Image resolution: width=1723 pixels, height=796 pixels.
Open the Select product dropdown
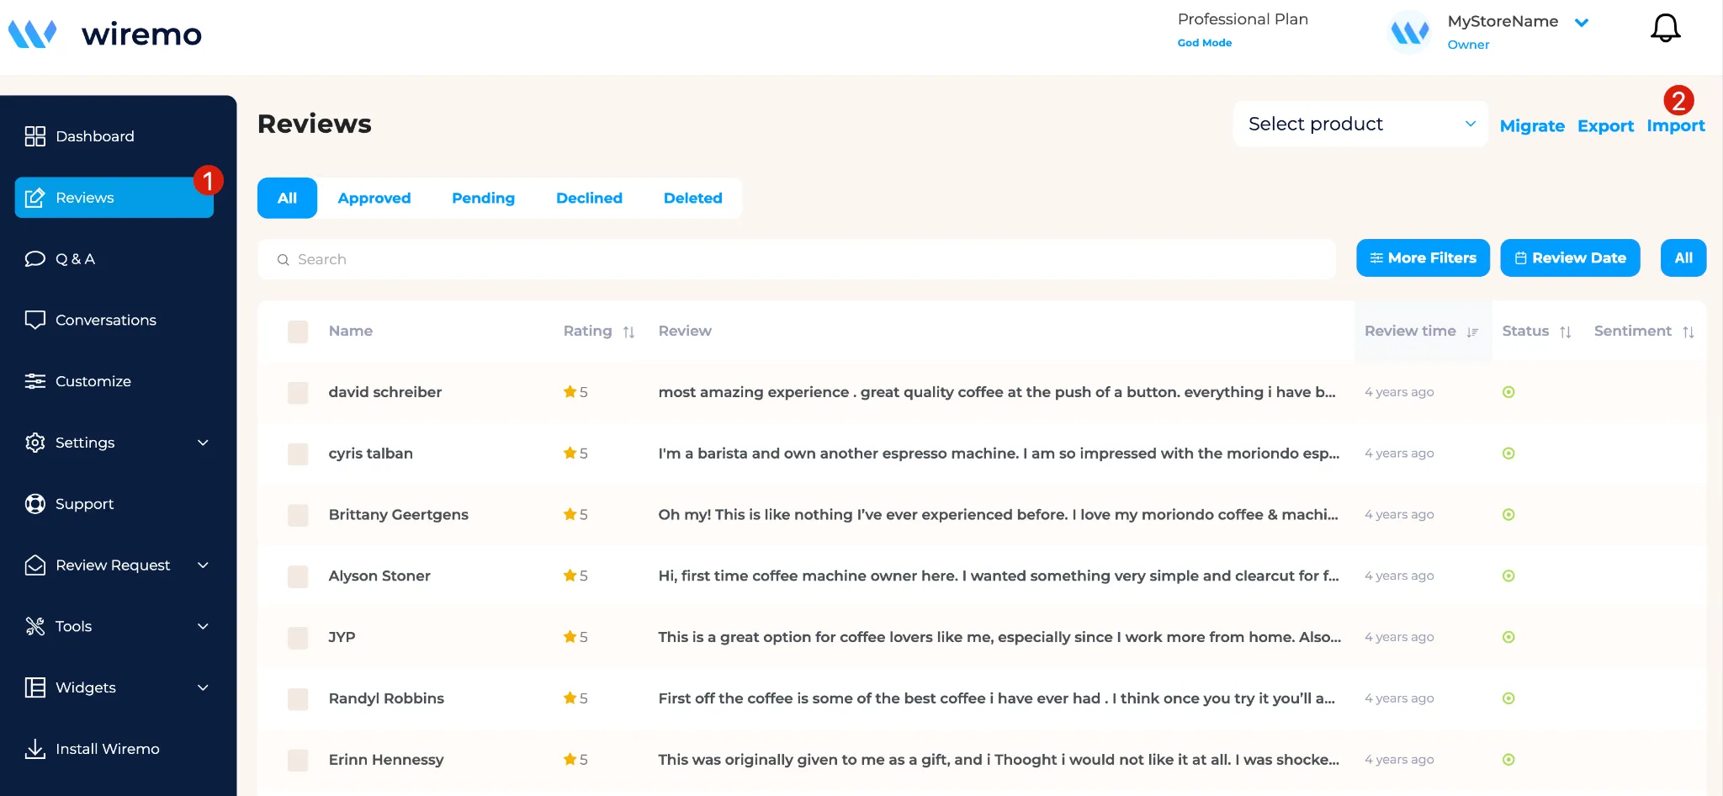pyautogui.click(x=1359, y=124)
